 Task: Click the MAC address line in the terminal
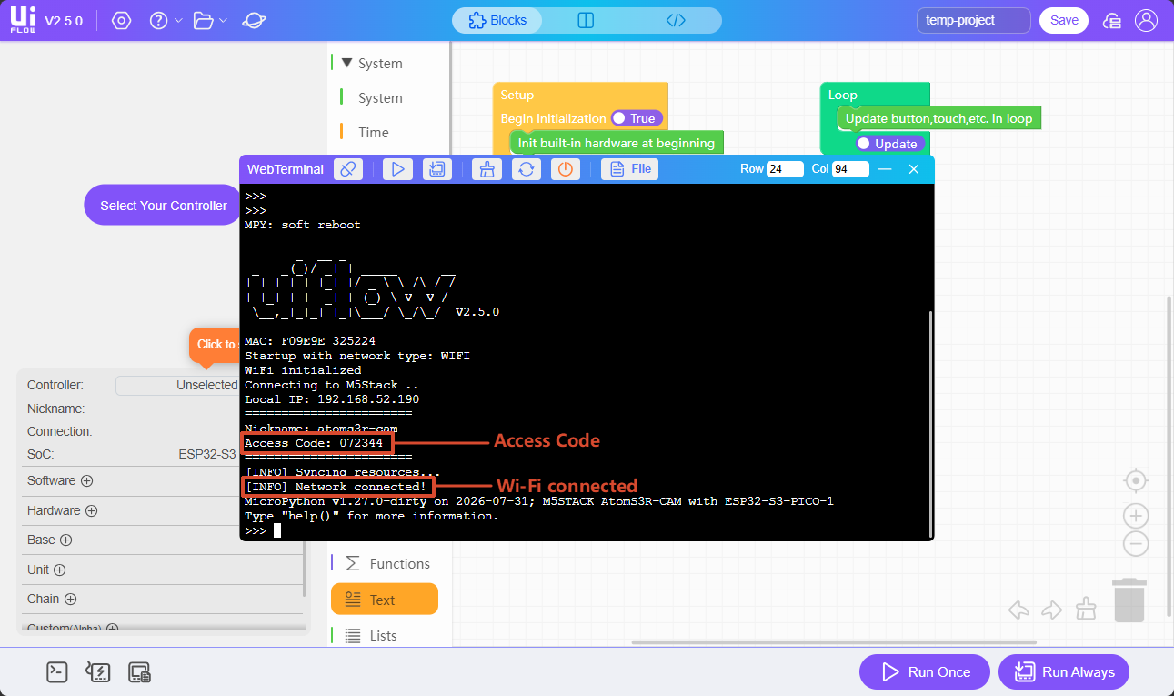point(310,341)
